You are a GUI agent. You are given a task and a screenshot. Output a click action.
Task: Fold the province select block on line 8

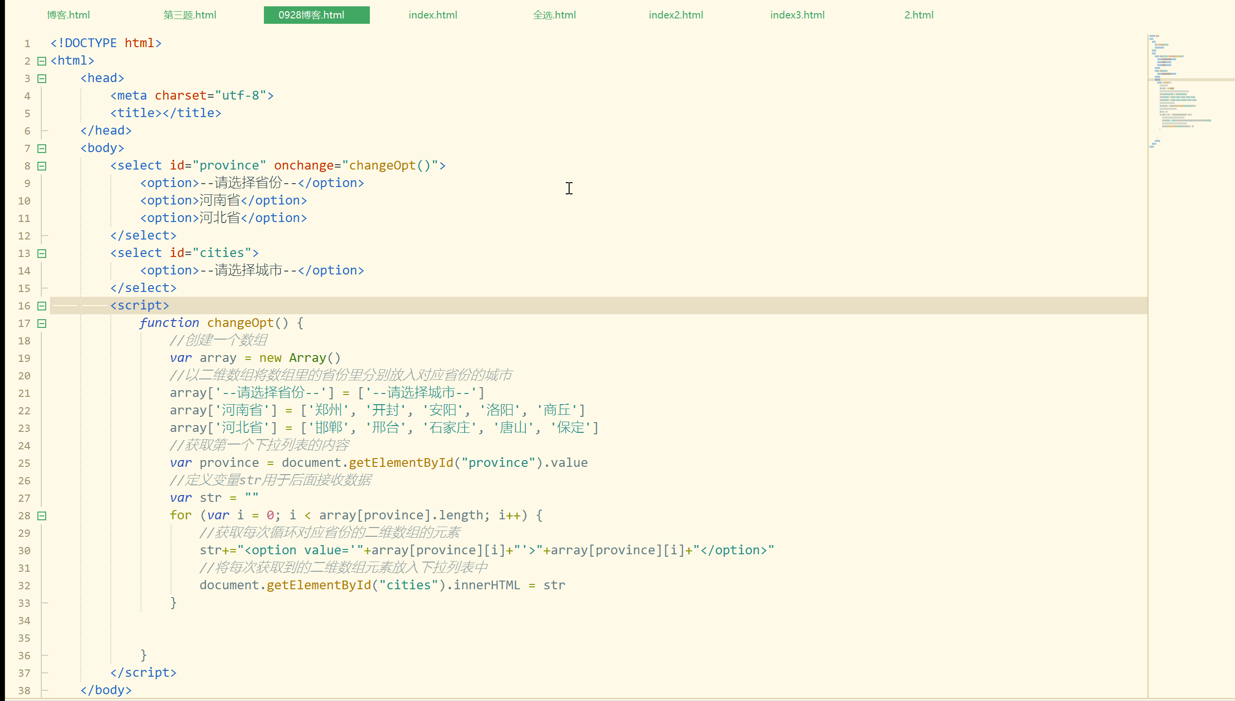click(42, 166)
